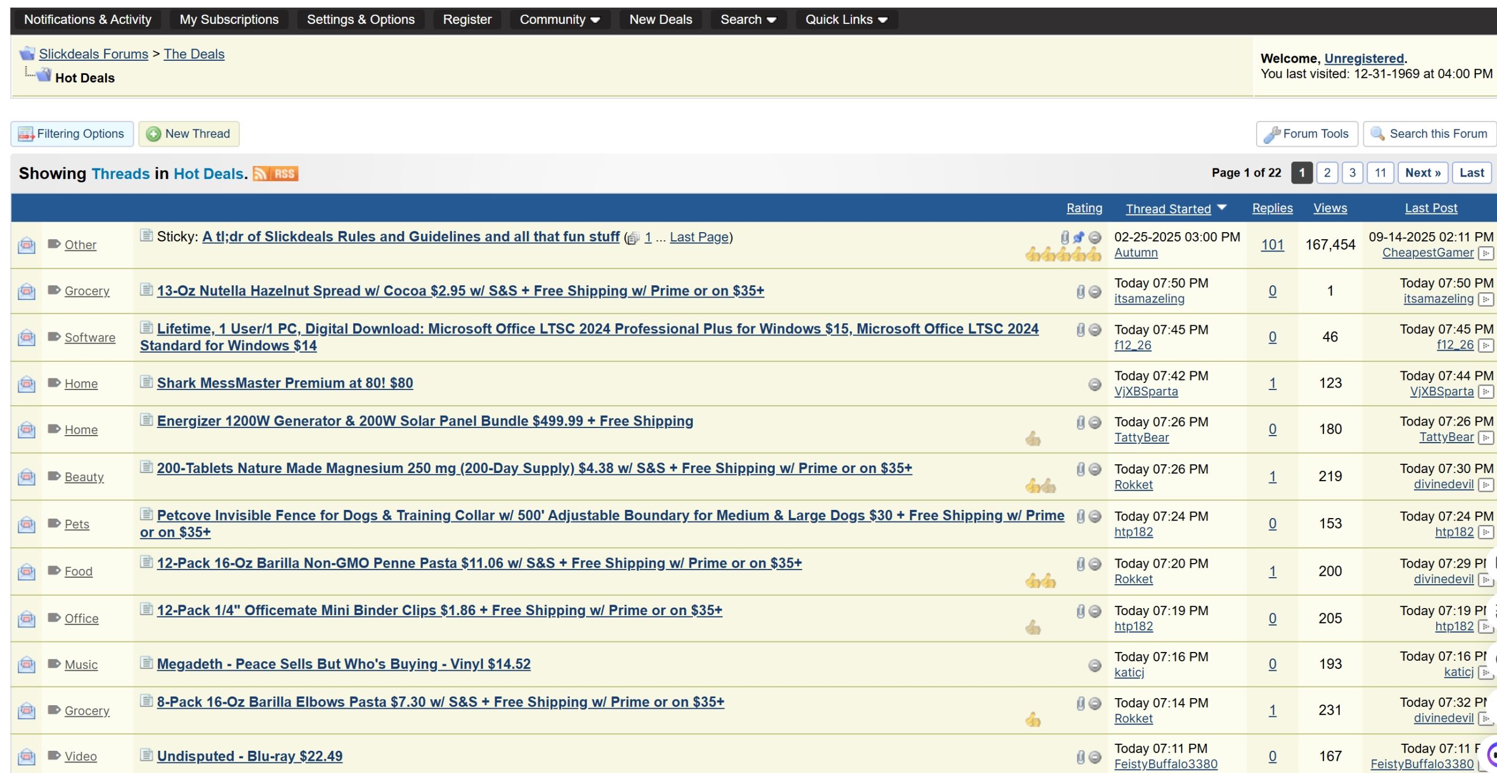Click the blue pin icon on the sticky thread
This screenshot has height=773, width=1497.
[x=1079, y=237]
